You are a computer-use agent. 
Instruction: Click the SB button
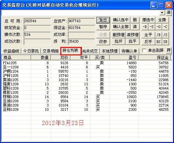pos(165,42)
